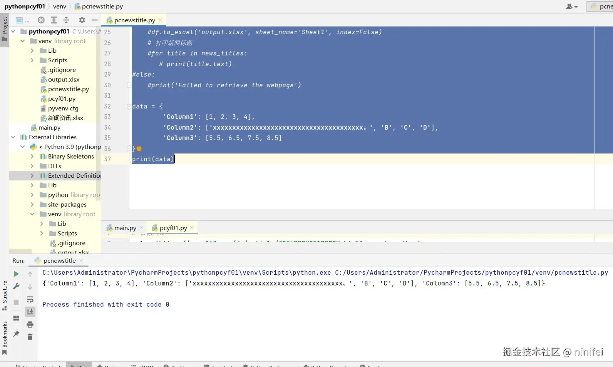Image resolution: width=613 pixels, height=367 pixels.
Task: Select output.xlsx in the project tree
Action: point(64,79)
